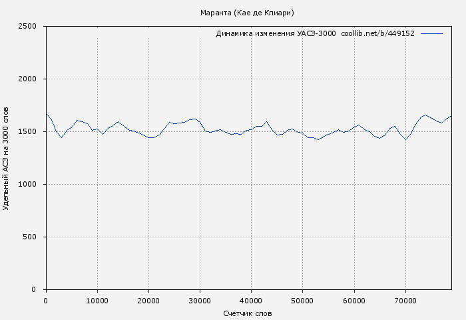
Task: Click the x-axis tick label 20000
Action: (x=148, y=301)
